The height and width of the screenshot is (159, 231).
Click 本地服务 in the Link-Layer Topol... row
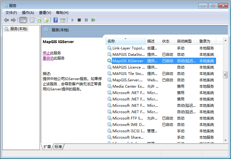pos(207,48)
